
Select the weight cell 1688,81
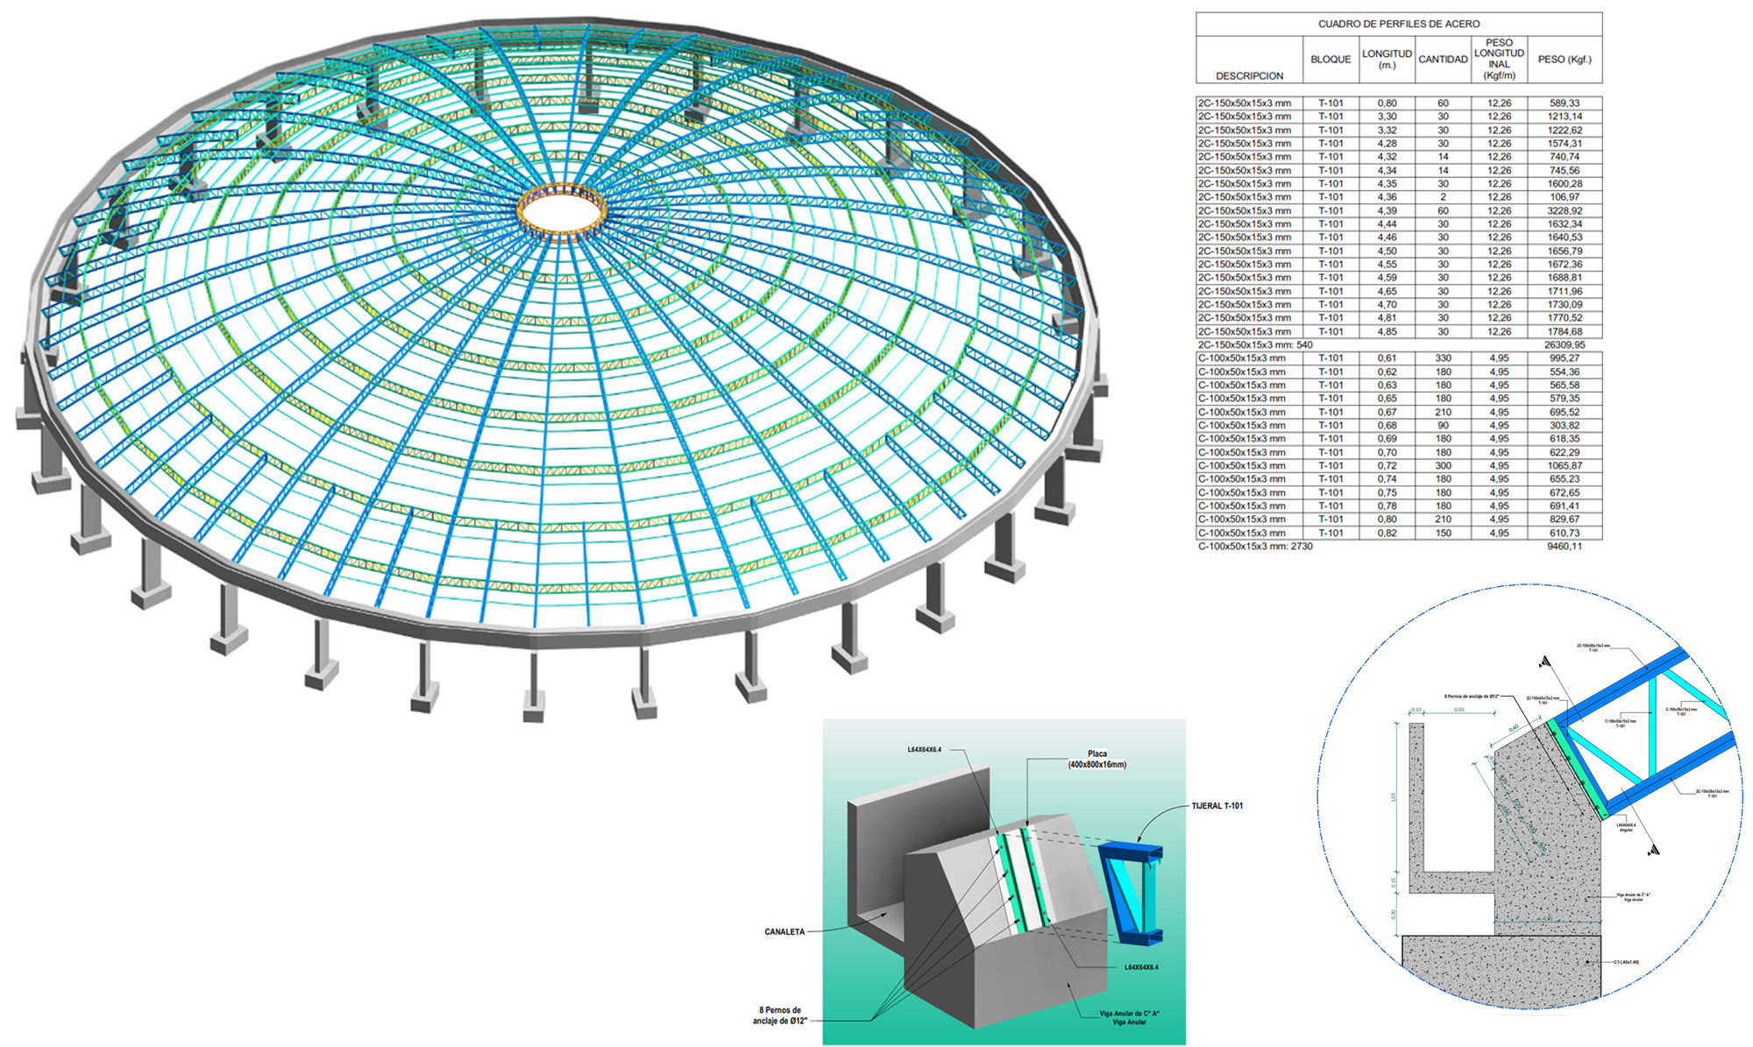(1565, 278)
